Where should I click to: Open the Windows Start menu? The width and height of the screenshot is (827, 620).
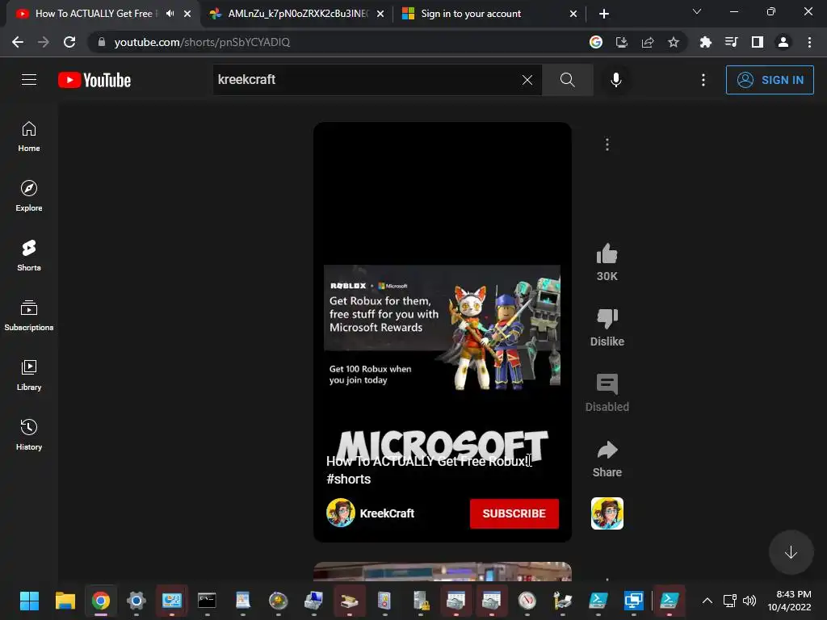[x=30, y=601]
